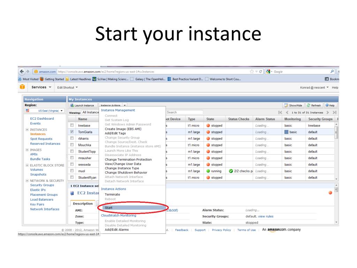Tick the mrausher instance checkbox
The width and height of the screenshot is (357, 268).
72,158
